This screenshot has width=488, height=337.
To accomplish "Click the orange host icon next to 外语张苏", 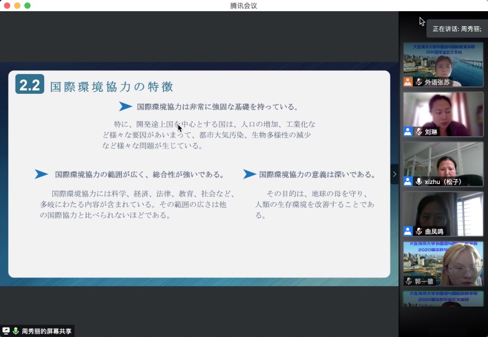I will tap(408, 81).
